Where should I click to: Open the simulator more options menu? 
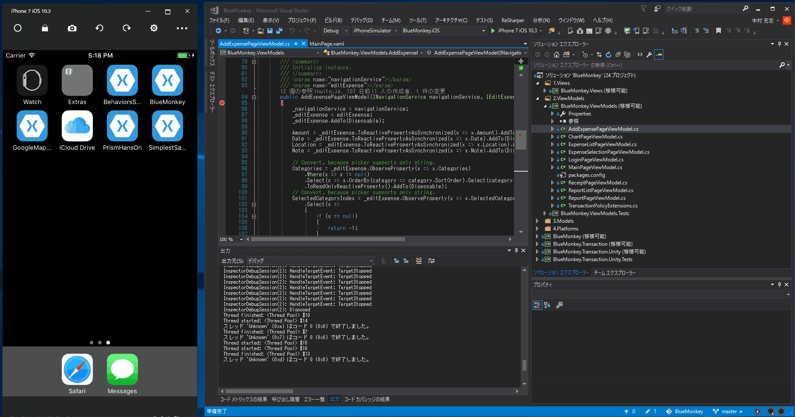click(182, 28)
